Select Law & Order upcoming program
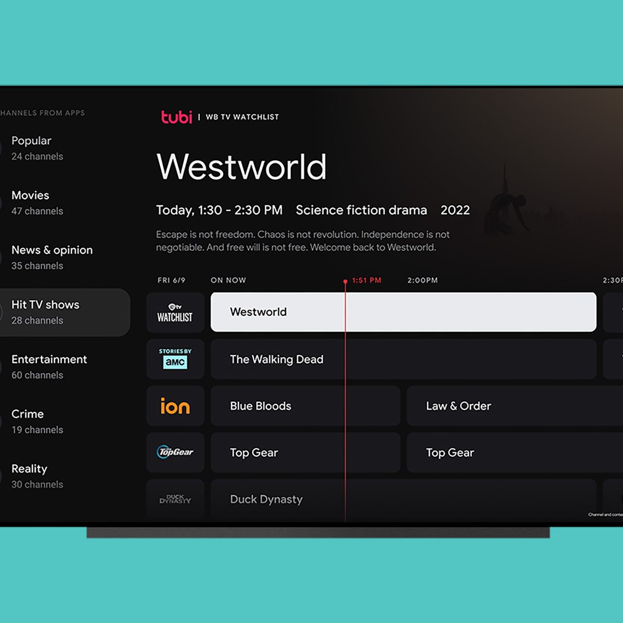Screen dimensions: 623x623 [x=514, y=406]
